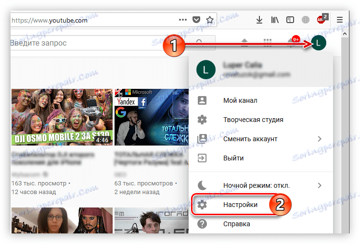This screenshot has height=244, width=360.
Task: Click the switch account icon
Action: click(x=202, y=139)
